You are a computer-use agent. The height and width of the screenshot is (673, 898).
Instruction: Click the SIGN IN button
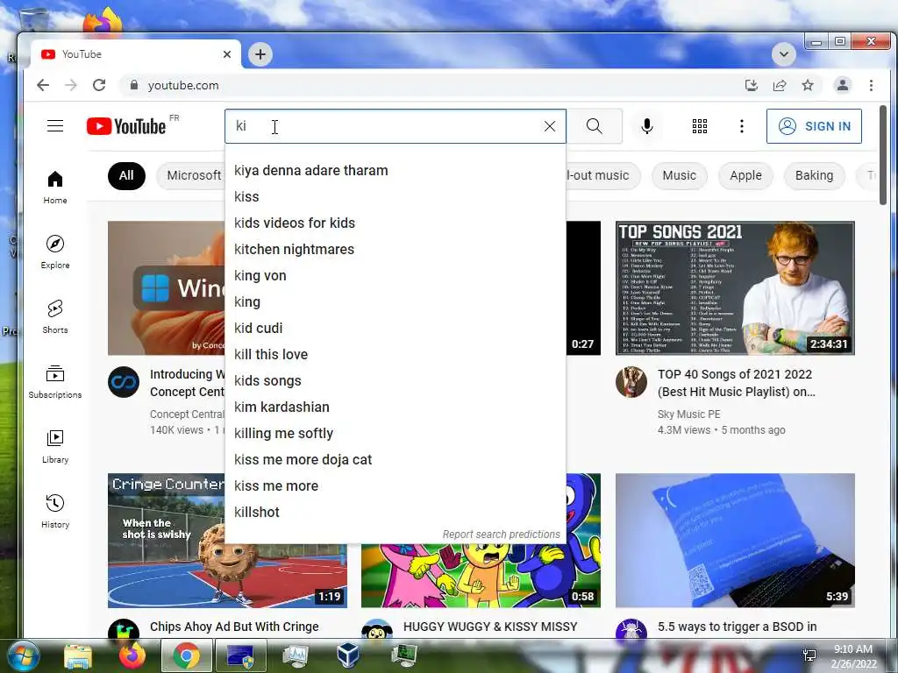click(814, 126)
